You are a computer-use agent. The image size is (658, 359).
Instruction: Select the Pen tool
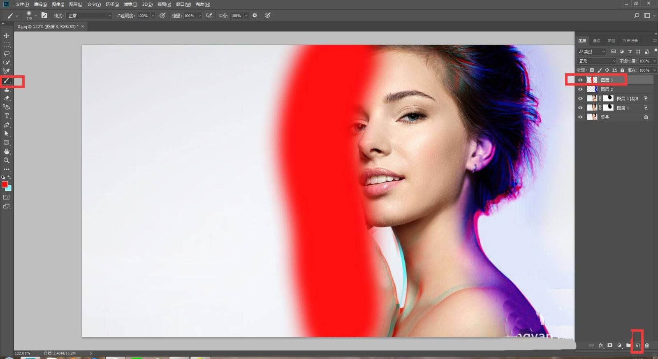7,125
